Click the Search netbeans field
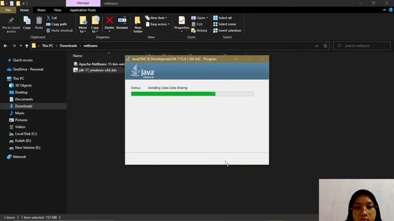This screenshot has height=221, width=394. click(x=362, y=46)
